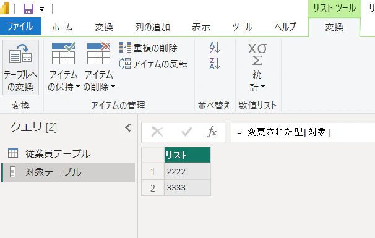Open the quick access toolbar dropdown arrow
The width and height of the screenshot is (375, 238).
tap(42, 9)
